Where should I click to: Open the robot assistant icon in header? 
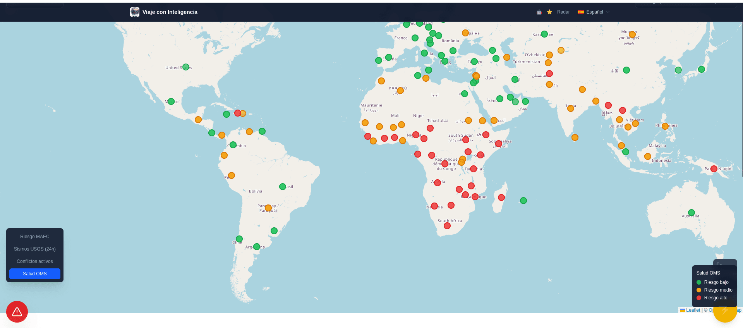click(539, 12)
